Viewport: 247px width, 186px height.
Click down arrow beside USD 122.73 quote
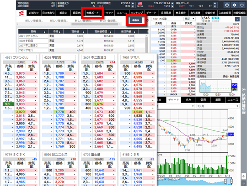[x=172, y=6]
